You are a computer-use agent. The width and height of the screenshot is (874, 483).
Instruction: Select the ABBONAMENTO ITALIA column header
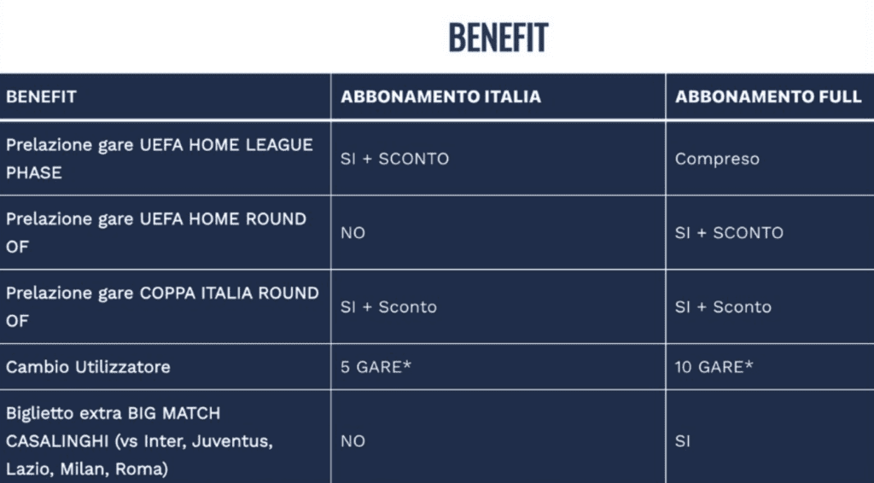440,96
